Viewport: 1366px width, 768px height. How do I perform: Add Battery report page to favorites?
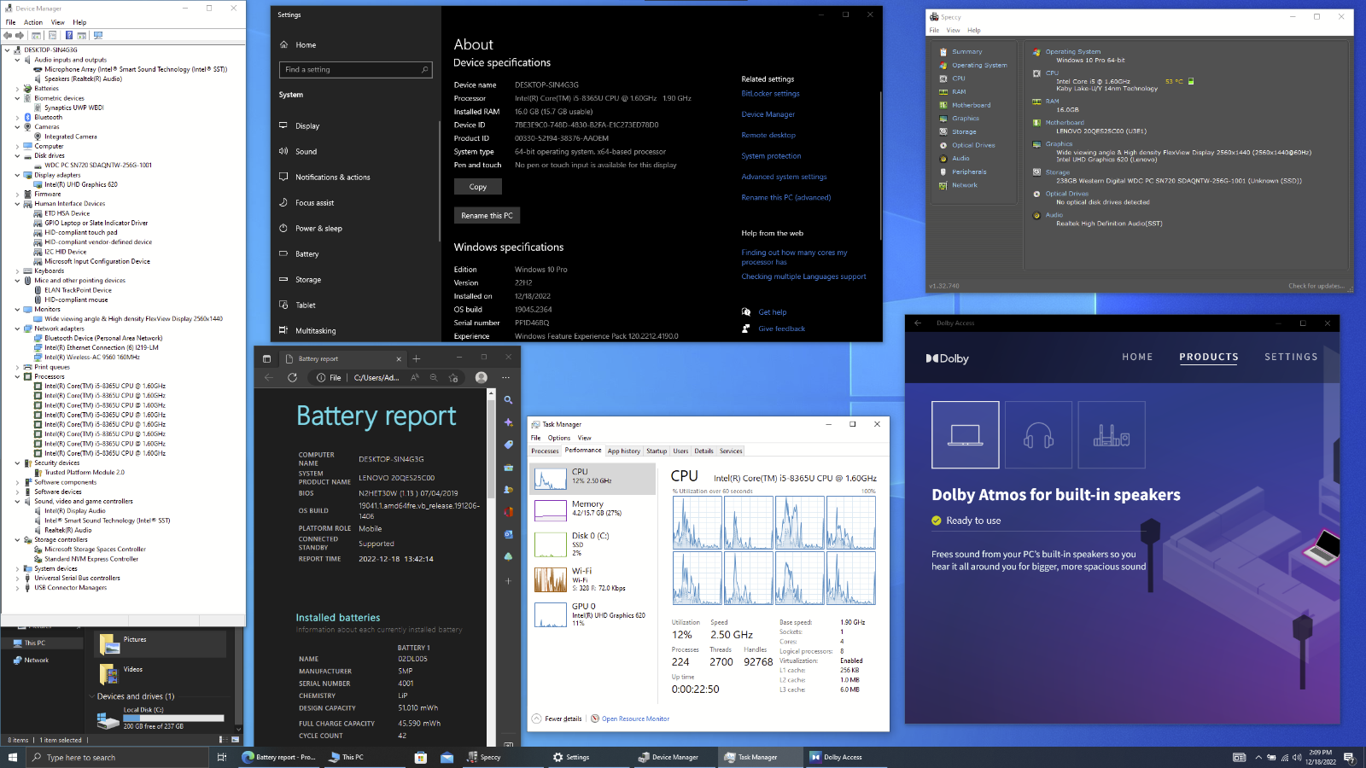[453, 377]
